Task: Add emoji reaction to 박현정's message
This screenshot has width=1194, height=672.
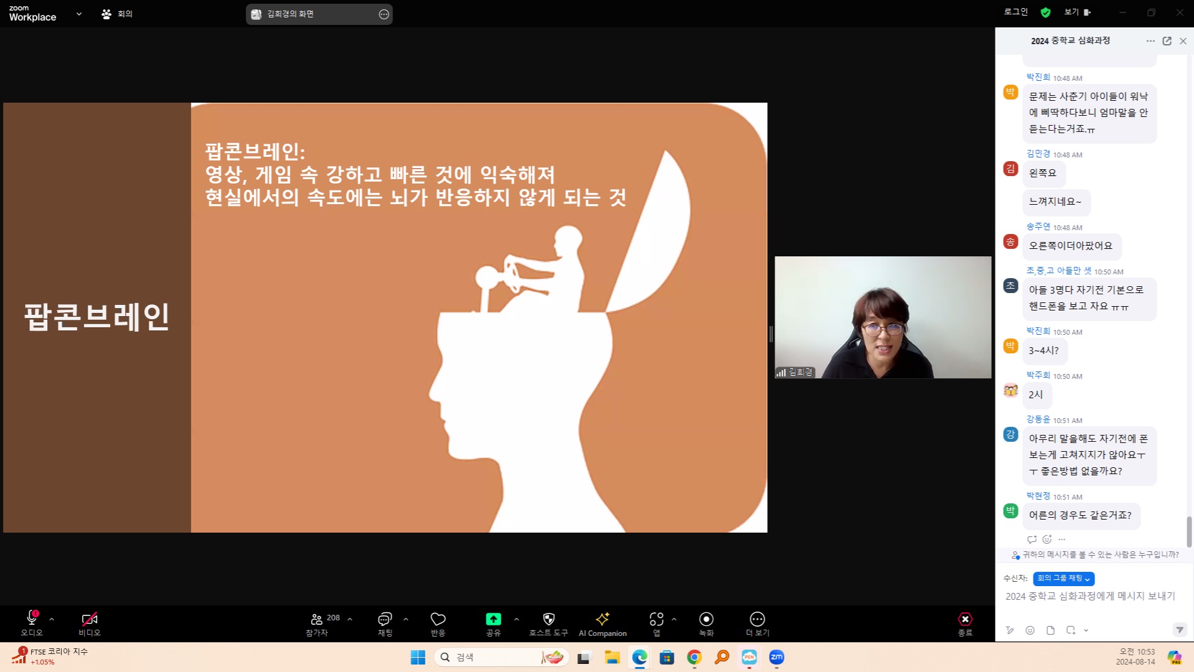Action: [x=1047, y=539]
